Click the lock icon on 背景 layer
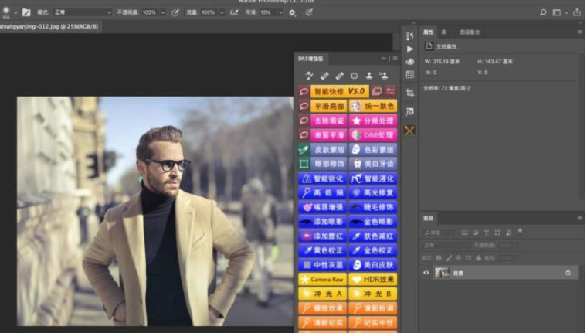The height and width of the screenshot is (333, 587). coord(568,273)
